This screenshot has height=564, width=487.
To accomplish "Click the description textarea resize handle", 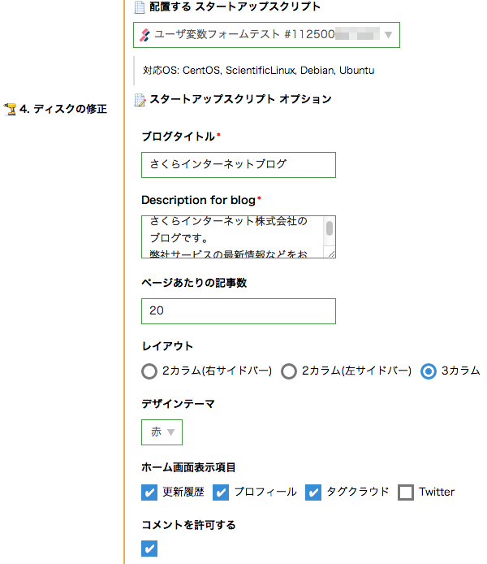I will (331, 254).
